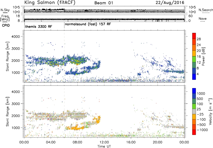Viewport: 213px width, 148px height.
Task: Select the Freq. [MHz] axis label
Action: tap(5, 18)
